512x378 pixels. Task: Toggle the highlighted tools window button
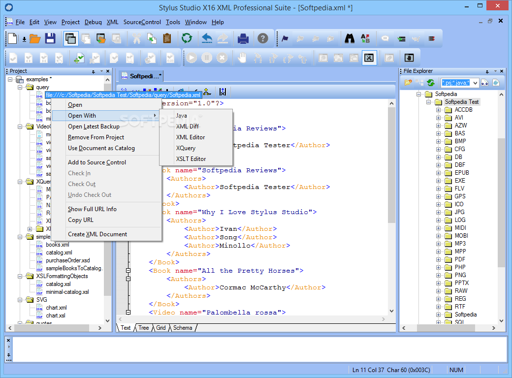[x=369, y=58]
